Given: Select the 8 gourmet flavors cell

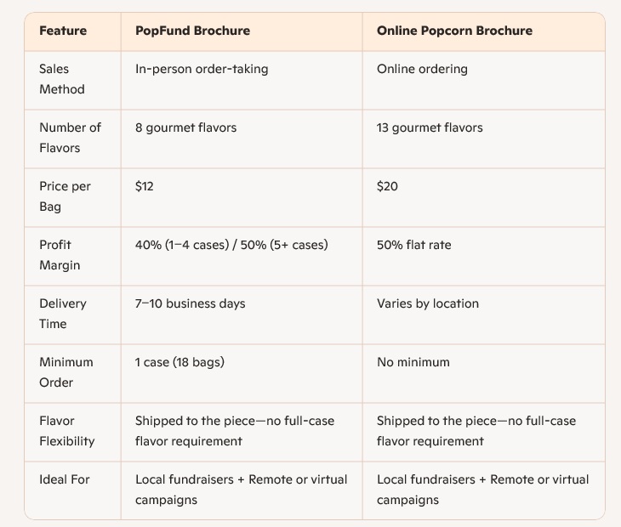Looking at the screenshot, I should [185, 127].
